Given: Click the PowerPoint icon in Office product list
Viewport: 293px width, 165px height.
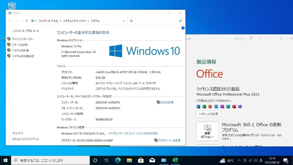Looking at the screenshot, I should pyautogui.click(x=210, y=106).
